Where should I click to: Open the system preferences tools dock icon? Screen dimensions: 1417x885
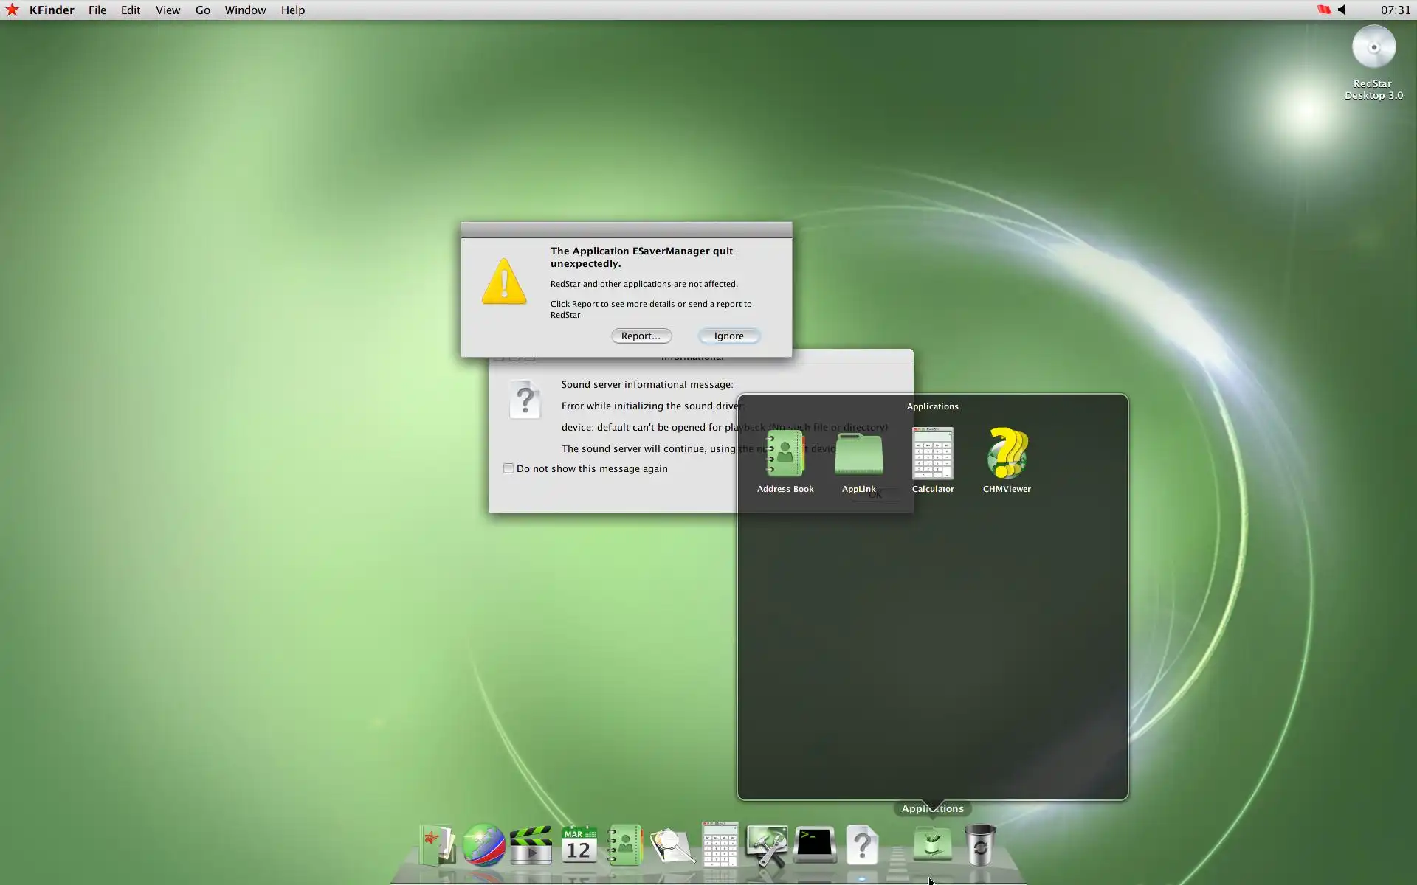(767, 845)
